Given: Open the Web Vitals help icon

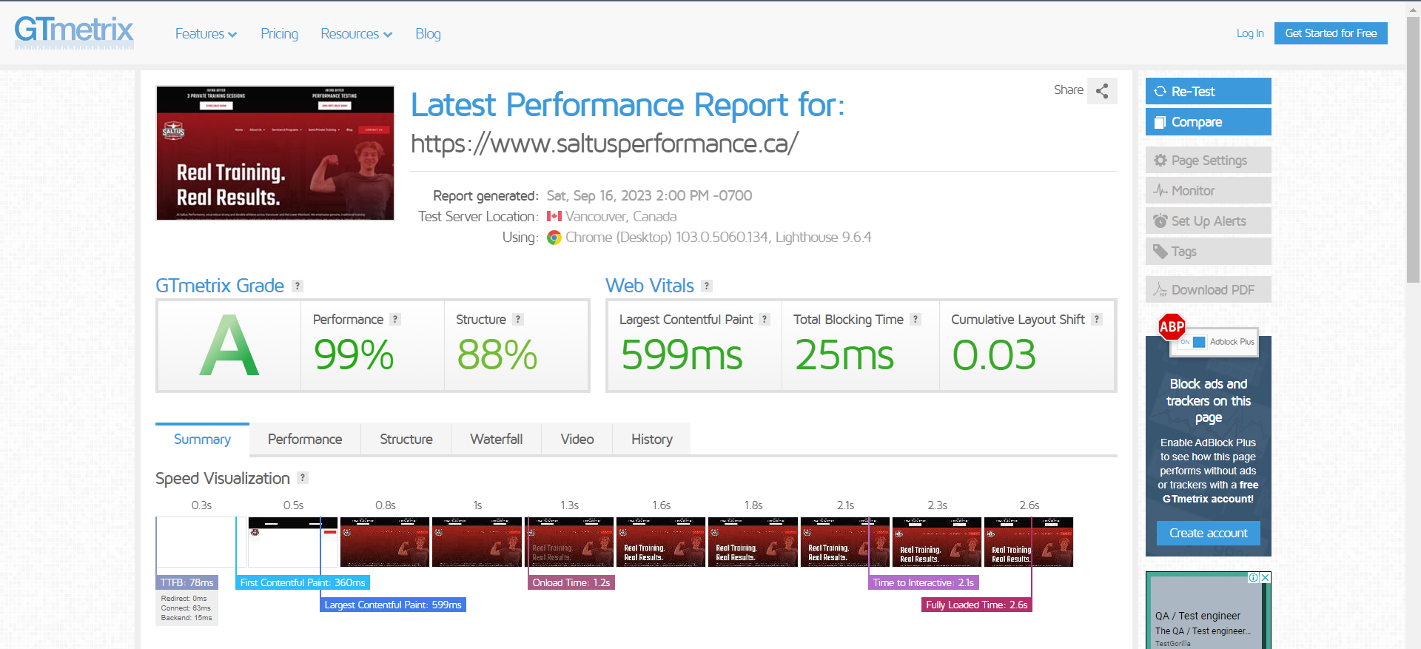Looking at the screenshot, I should 707,286.
